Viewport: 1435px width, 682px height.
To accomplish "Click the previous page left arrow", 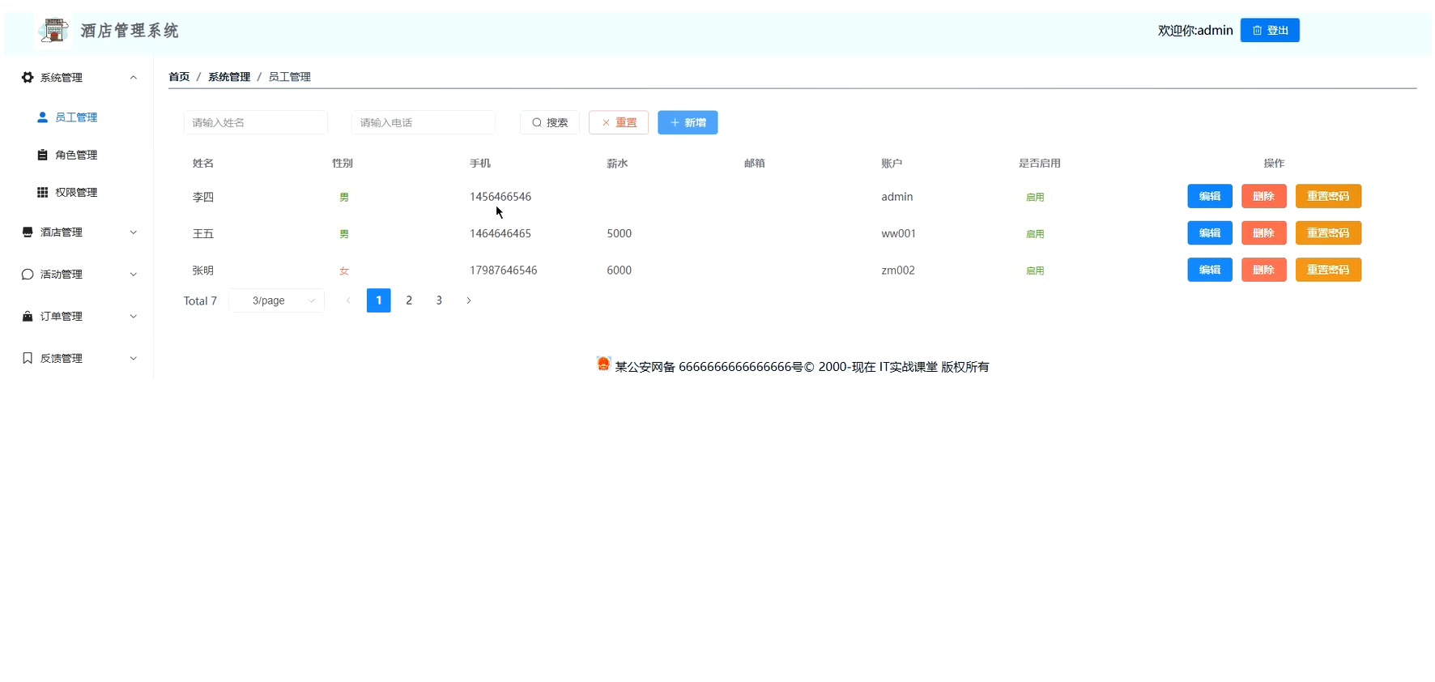I will click(348, 301).
